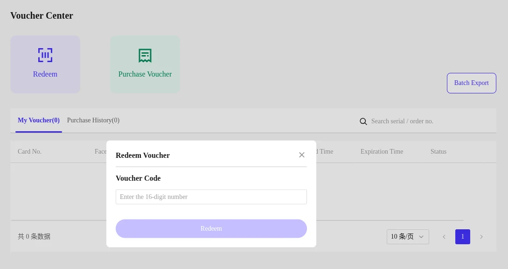The width and height of the screenshot is (508, 269).
Task: Open the Redeem card label
Action: coord(45,74)
